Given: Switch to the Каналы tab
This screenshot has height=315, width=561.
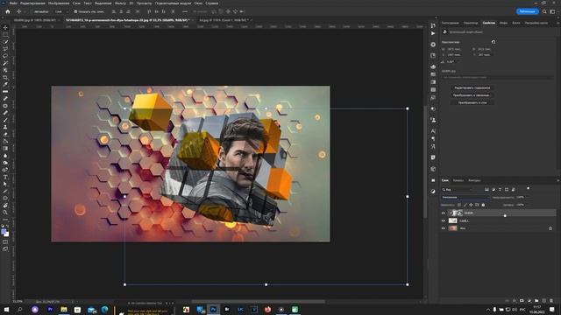Looking at the screenshot, I should point(458,180).
